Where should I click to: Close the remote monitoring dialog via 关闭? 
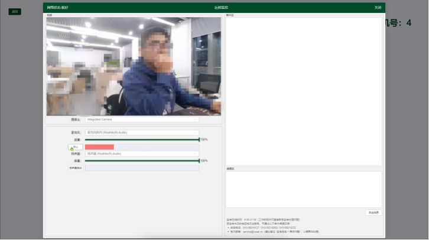point(378,7)
